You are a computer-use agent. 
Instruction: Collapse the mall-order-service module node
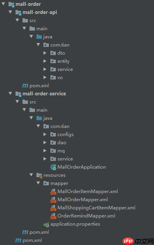10,93
